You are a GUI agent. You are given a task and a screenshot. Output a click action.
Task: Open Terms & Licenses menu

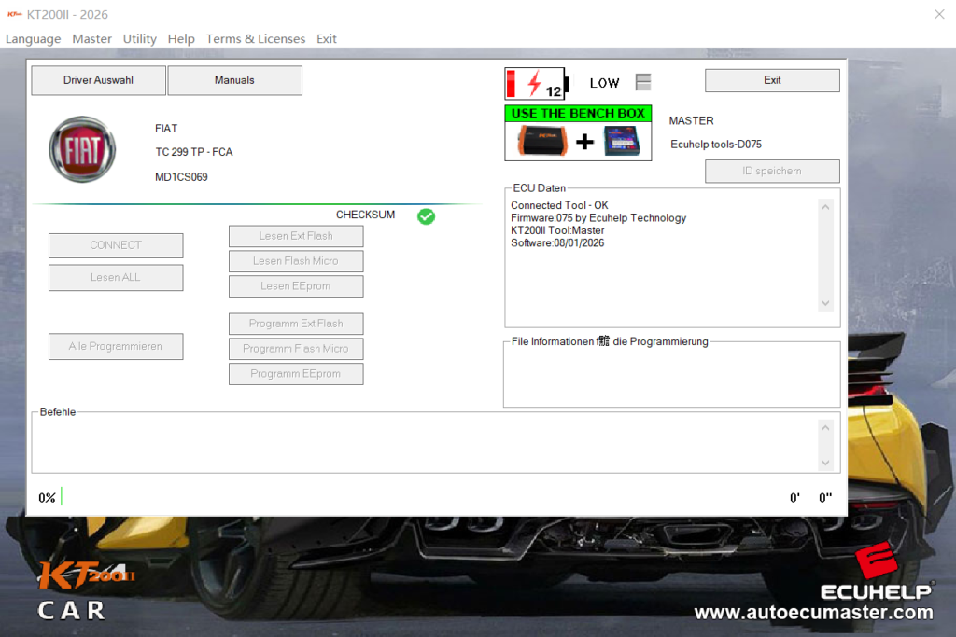[x=256, y=39]
